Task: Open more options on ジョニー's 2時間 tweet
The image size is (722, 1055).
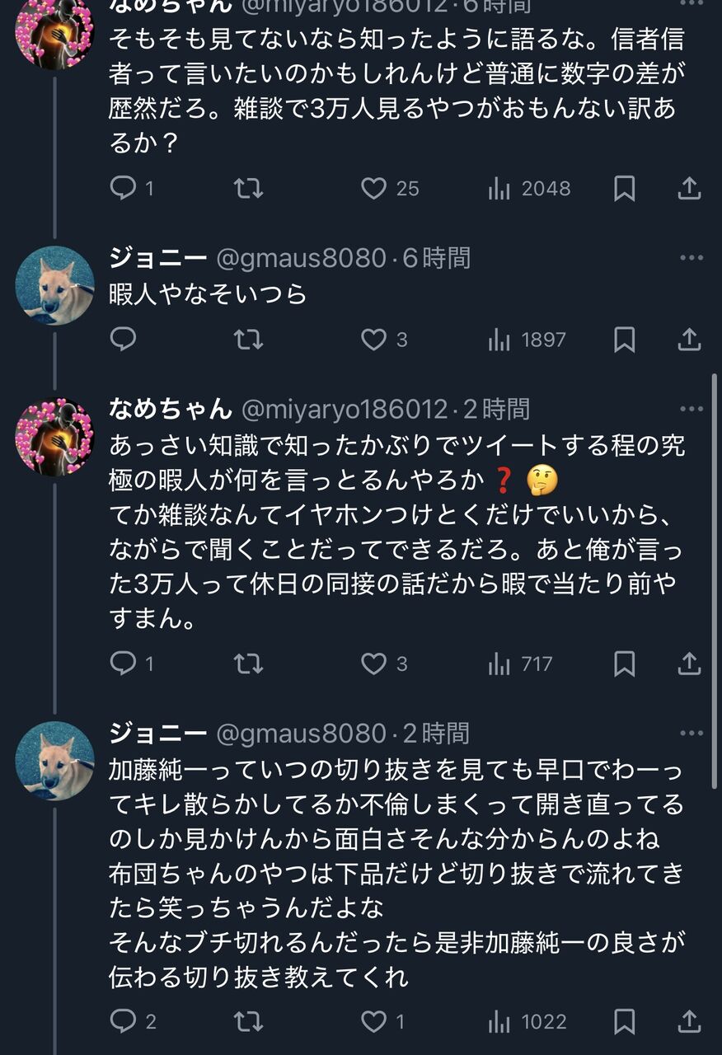Action: (x=692, y=733)
